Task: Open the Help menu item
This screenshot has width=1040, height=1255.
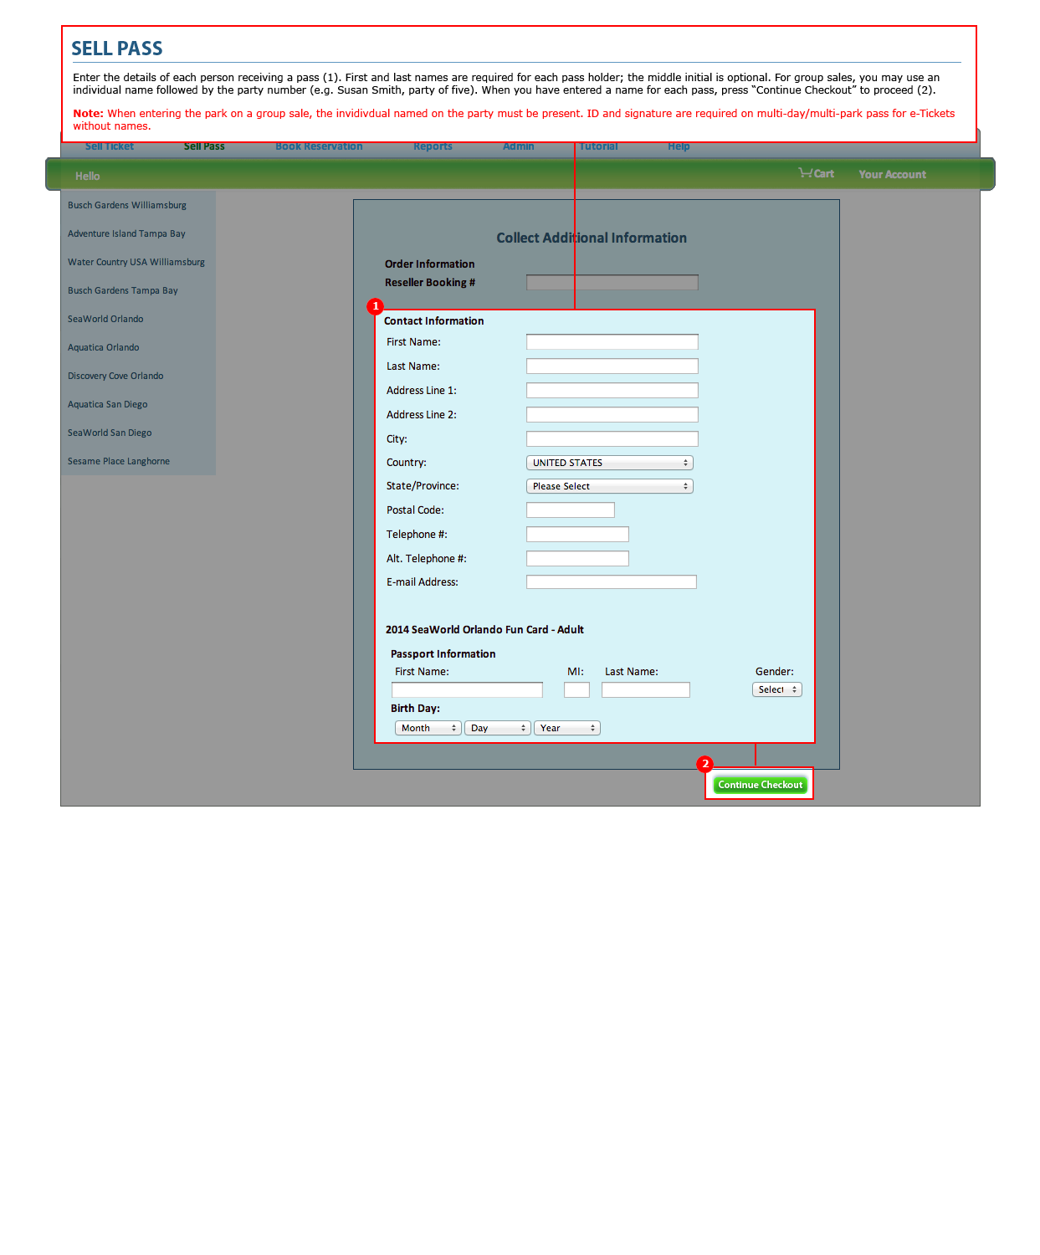Action: point(679,146)
